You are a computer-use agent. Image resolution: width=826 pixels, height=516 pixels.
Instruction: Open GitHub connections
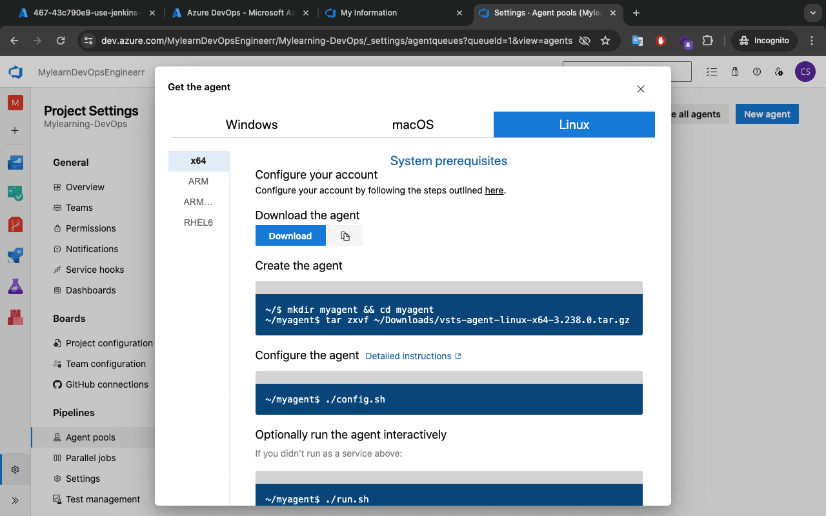pyautogui.click(x=107, y=384)
